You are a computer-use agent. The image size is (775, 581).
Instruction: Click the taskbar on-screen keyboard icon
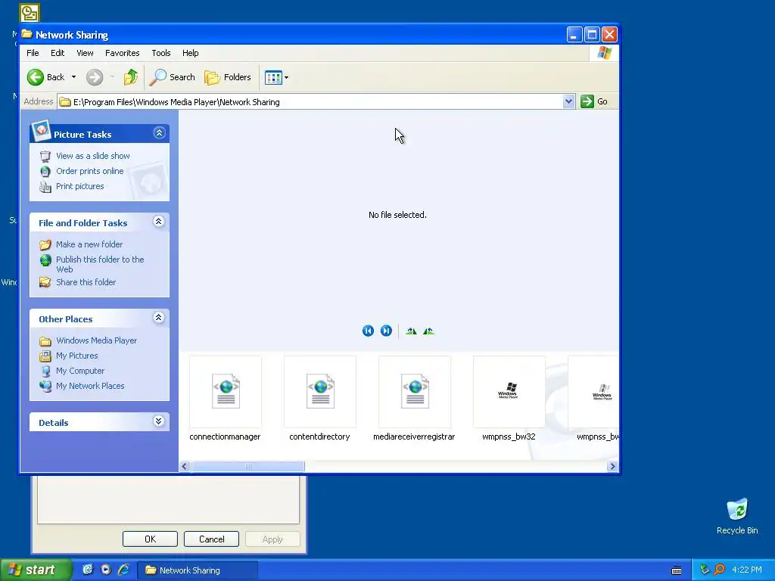tap(677, 570)
